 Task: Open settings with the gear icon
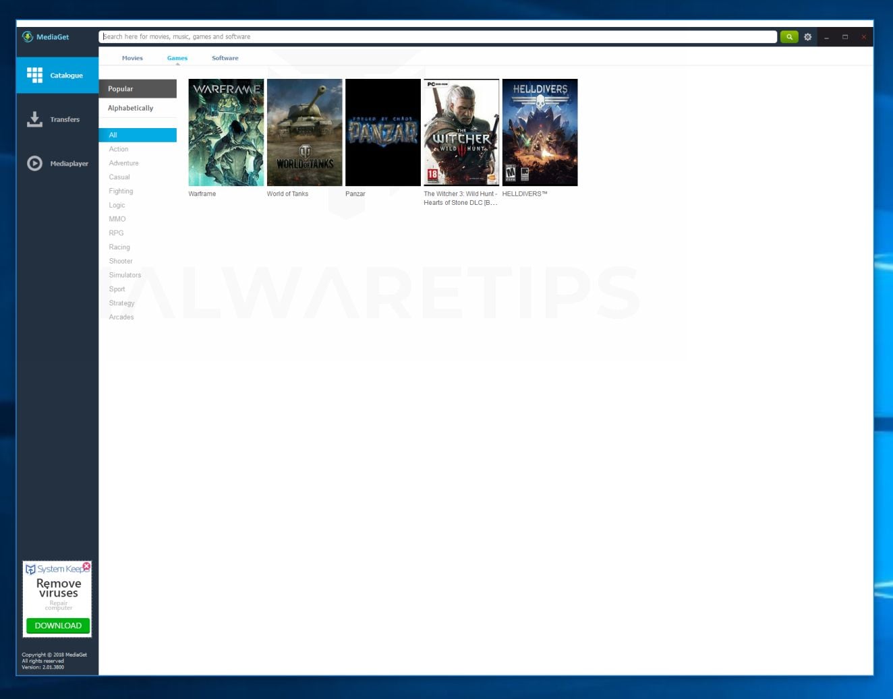[807, 37]
